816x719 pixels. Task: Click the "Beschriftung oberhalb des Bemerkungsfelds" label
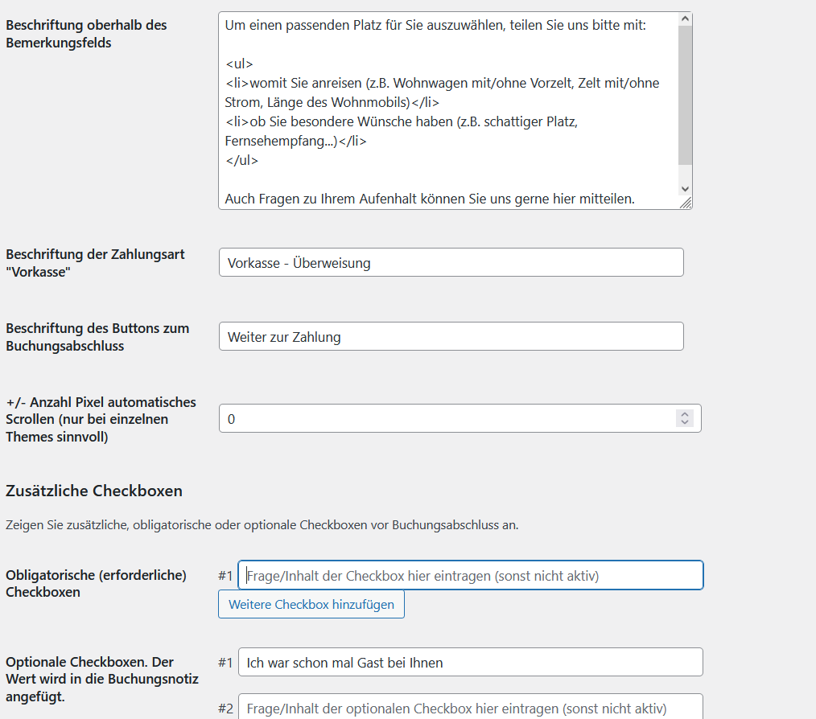(86, 34)
